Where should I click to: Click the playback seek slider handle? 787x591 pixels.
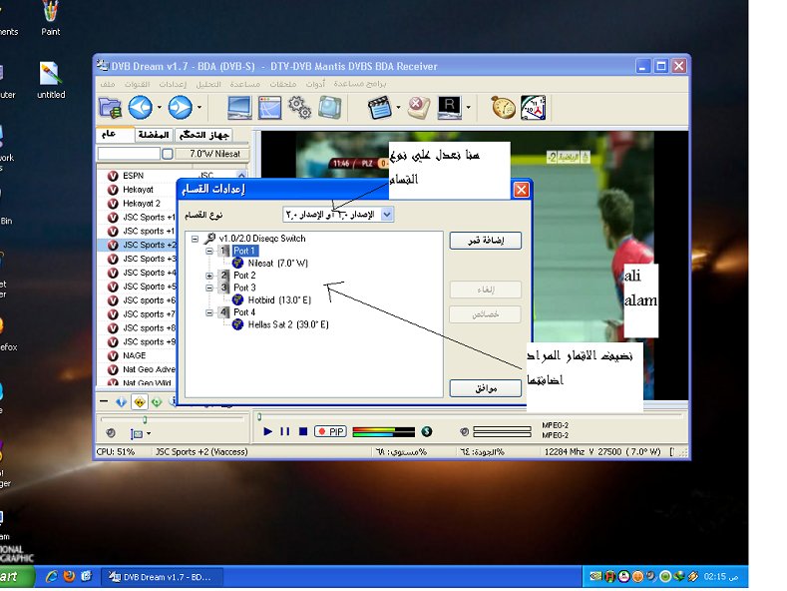point(259,416)
